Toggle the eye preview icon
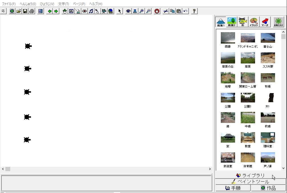Viewport: 287px width, 193px height. [x=128, y=11]
